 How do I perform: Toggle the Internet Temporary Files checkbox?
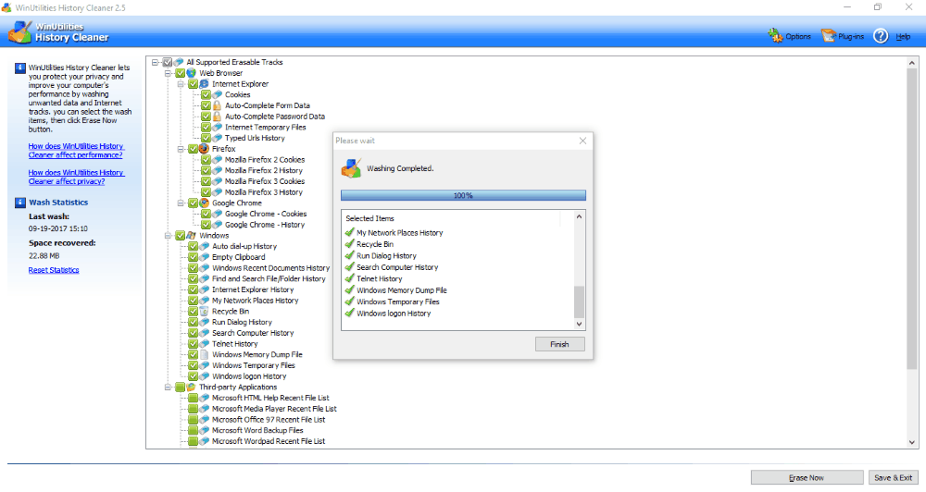coord(206,127)
